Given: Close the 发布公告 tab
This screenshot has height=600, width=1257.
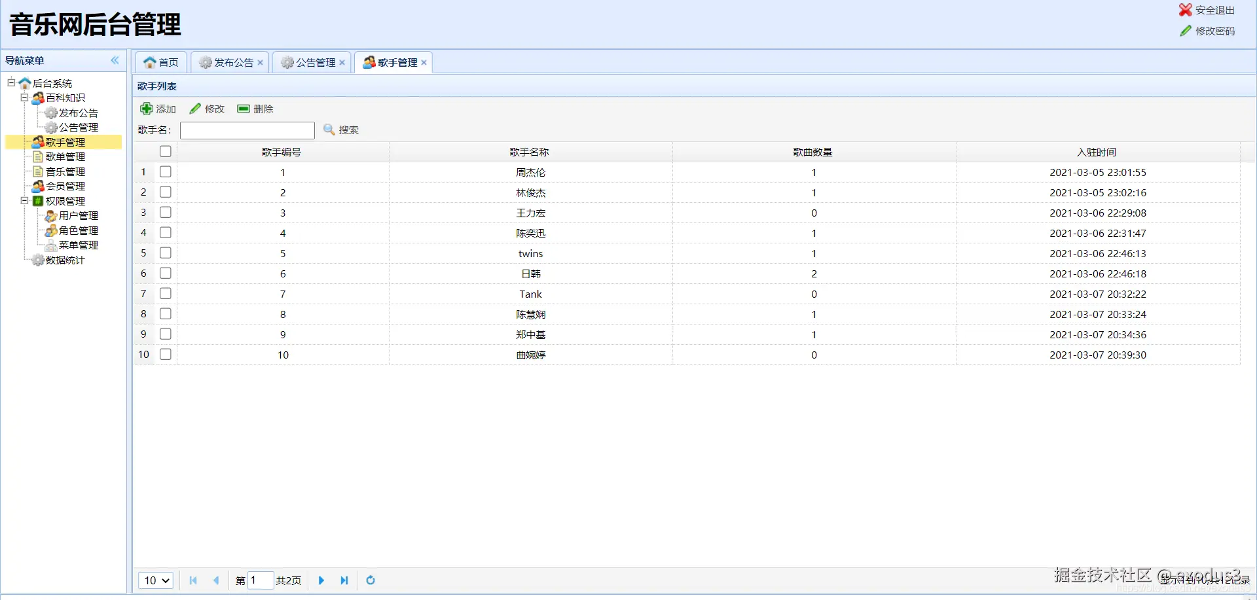Looking at the screenshot, I should pos(260,63).
